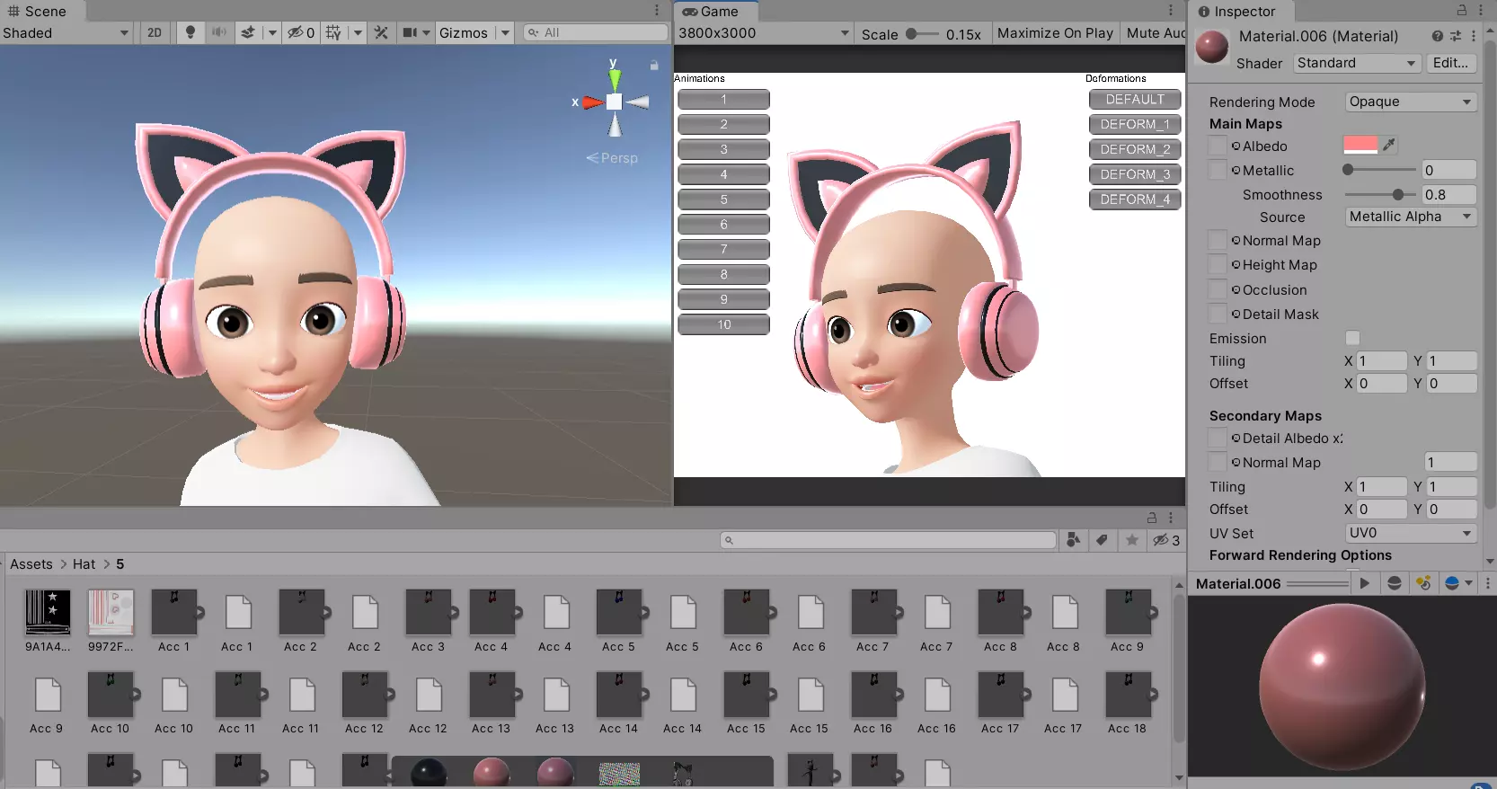The image size is (1497, 789).
Task: Go to Hat folder in breadcrumb
Action: [x=84, y=563]
